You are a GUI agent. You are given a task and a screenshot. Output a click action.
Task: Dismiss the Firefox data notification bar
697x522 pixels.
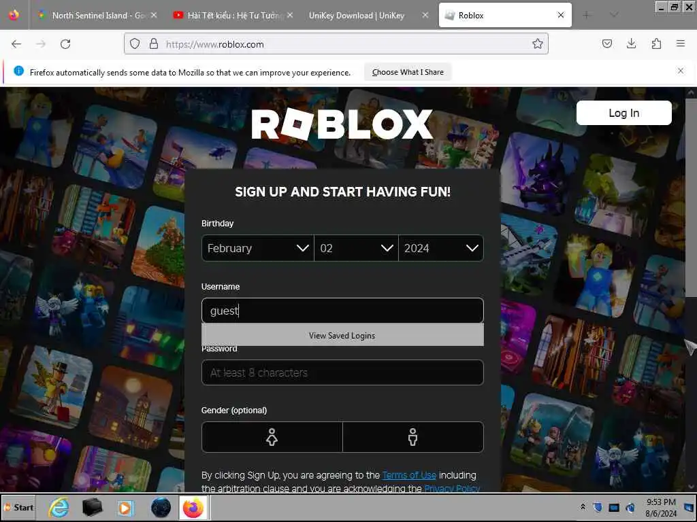681,71
